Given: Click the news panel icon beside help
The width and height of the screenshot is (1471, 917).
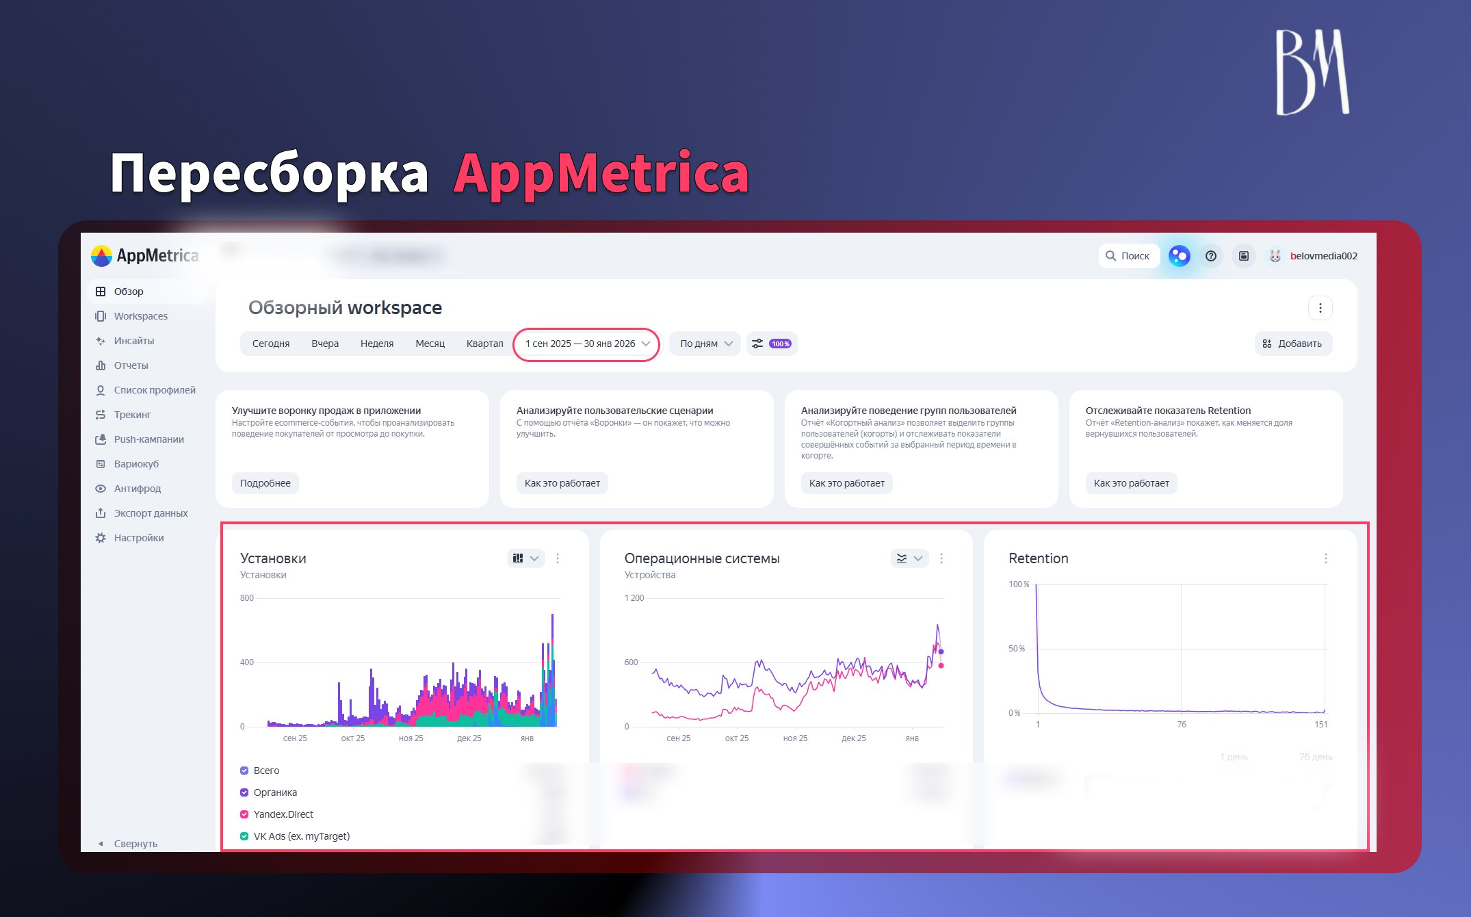Looking at the screenshot, I should pos(1243,256).
